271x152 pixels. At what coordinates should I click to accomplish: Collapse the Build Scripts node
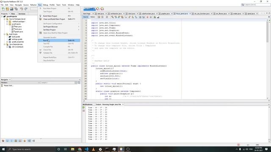(x=5, y=34)
